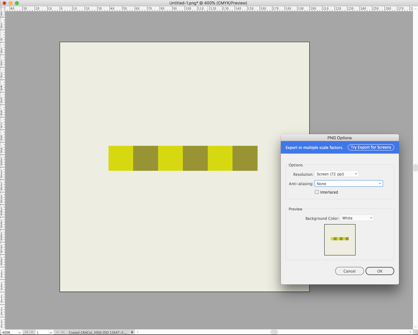
Task: Go to previous artboard icon
Action: click(x=32, y=332)
